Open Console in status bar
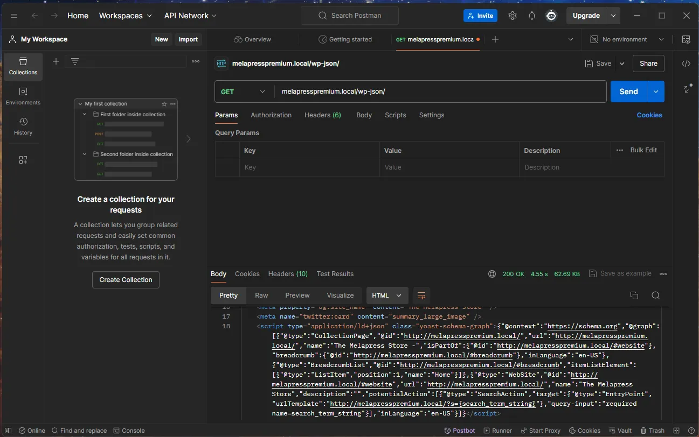Viewport: 699px width, 437px height. (128, 431)
